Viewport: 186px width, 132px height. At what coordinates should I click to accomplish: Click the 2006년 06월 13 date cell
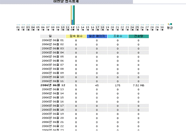(53, 89)
